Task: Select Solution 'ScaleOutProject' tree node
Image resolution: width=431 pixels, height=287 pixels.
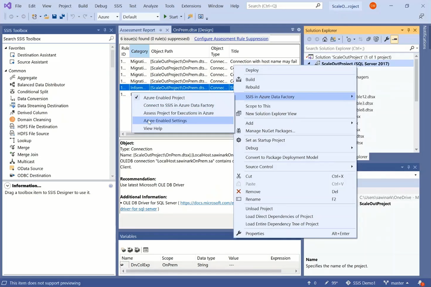Action: [353, 57]
